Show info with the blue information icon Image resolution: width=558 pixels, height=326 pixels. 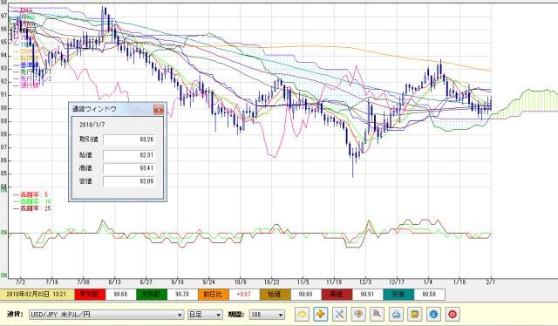coord(433,315)
